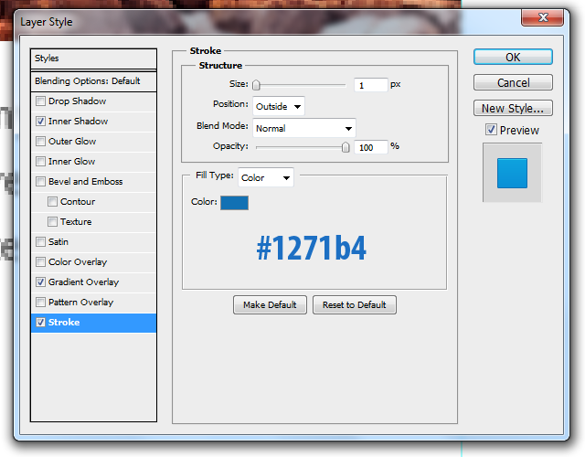Image resolution: width=585 pixels, height=457 pixels.
Task: Toggle the Drop Shadow checkbox
Action: tap(40, 101)
